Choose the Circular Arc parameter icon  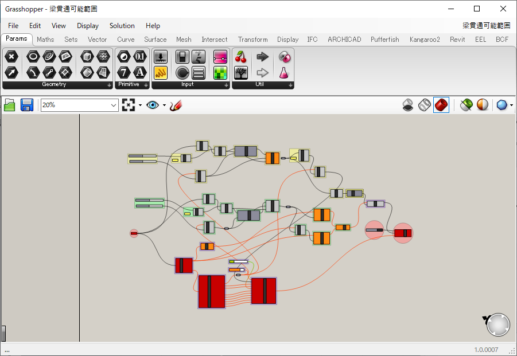33,72
